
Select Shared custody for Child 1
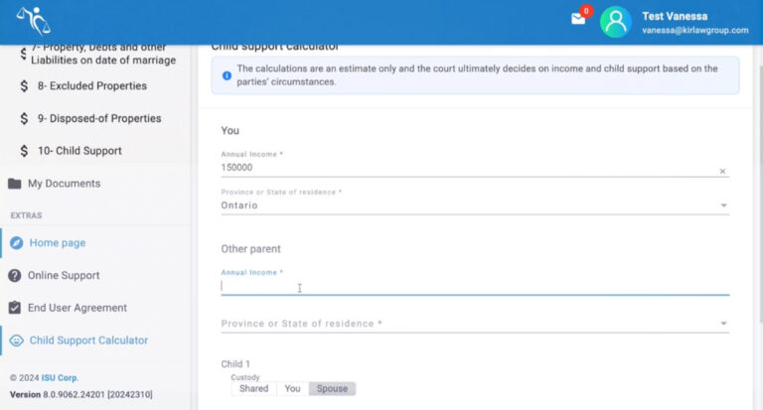[253, 389]
